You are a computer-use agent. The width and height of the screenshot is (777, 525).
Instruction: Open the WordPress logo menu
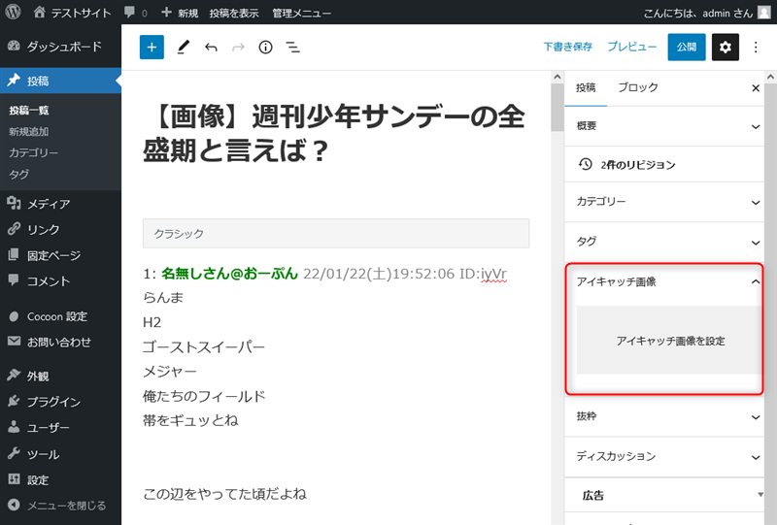tap(13, 12)
